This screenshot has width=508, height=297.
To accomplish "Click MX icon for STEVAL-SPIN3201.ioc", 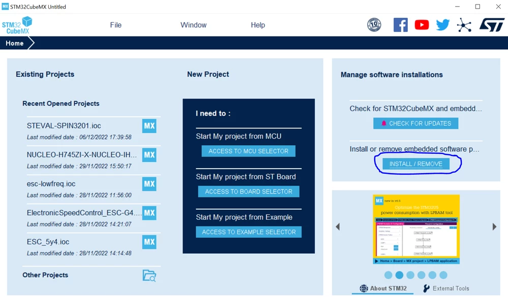I will (x=150, y=126).
